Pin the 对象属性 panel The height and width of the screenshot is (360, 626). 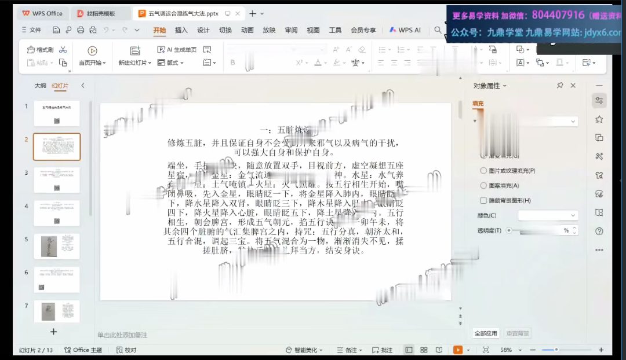point(559,86)
